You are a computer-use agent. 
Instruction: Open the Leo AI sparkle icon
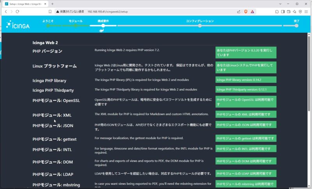tap(294, 12)
